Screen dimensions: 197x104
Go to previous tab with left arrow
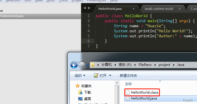click(x=85, y=8)
